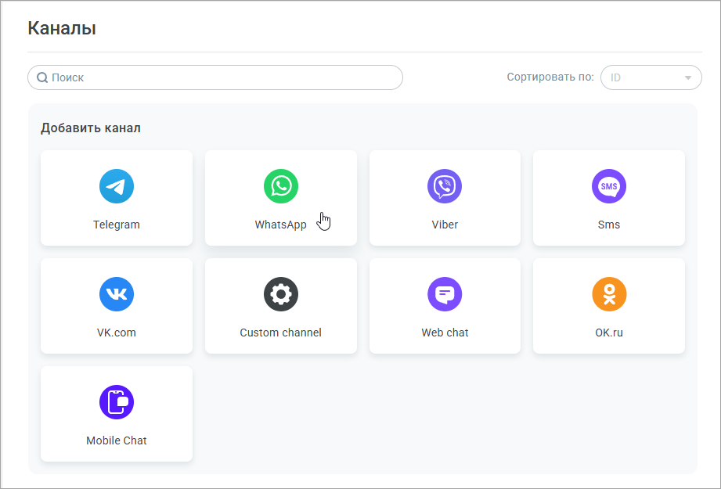The image size is (721, 489).
Task: Click the Web chat label text
Action: click(445, 333)
